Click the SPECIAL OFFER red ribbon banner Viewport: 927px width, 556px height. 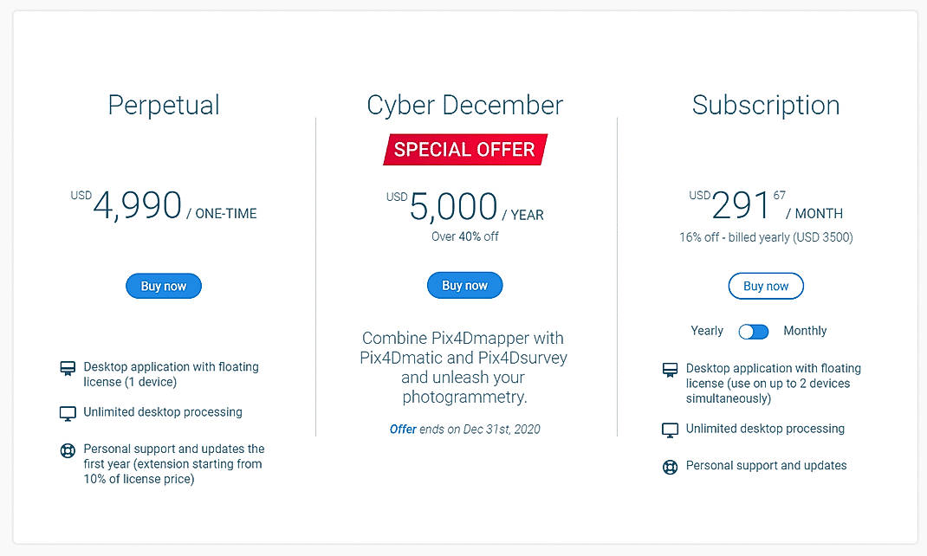(x=464, y=149)
